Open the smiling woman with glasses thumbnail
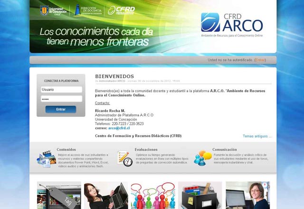Image resolution: width=304 pixels, height=209 pixels. [248, 195]
